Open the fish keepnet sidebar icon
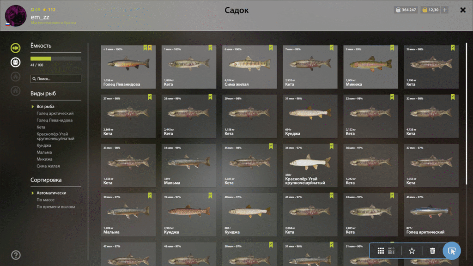Viewport: 473px width, 266px height. click(15, 48)
